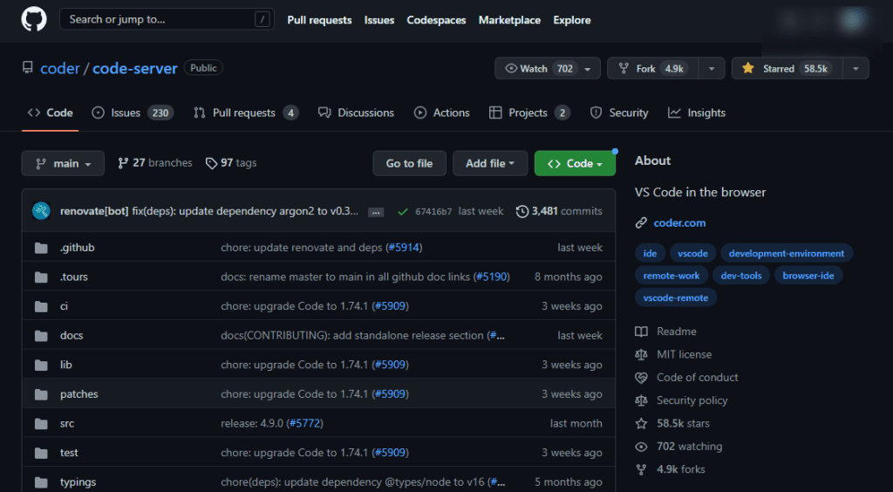The image size is (893, 492).
Task: Click the folder icon for test
Action: tap(41, 454)
